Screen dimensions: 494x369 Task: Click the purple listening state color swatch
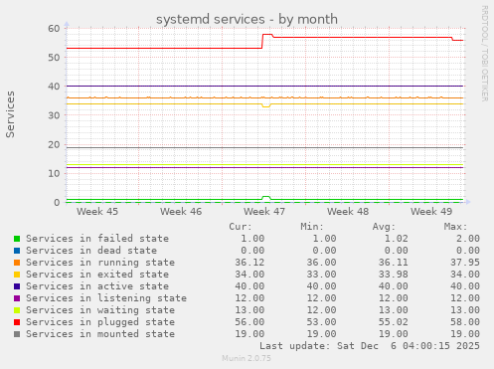pos(17,298)
